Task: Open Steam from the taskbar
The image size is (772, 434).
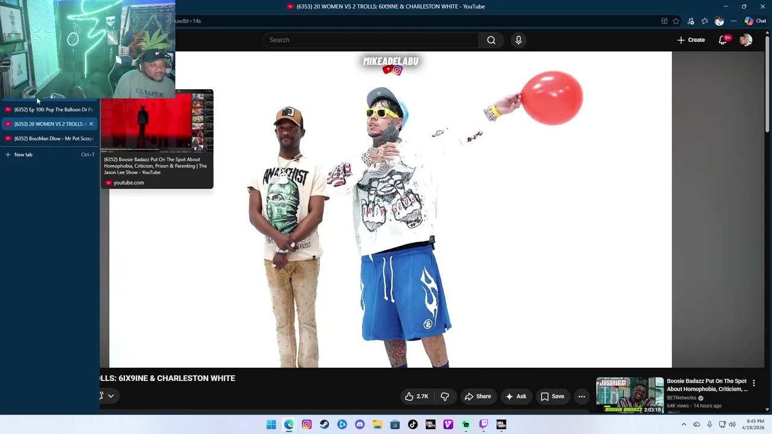Action: pos(324,424)
